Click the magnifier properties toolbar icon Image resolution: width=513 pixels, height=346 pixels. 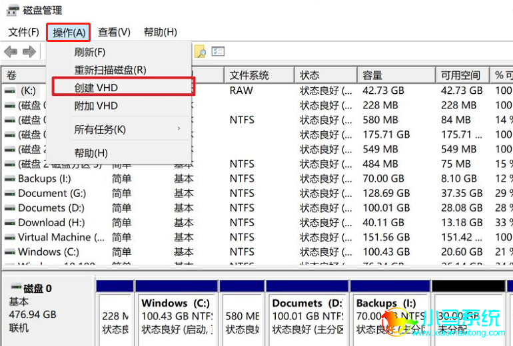(200, 52)
